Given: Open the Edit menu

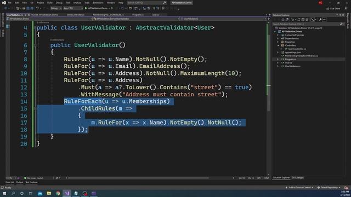Looking at the screenshot, I should [17, 3].
